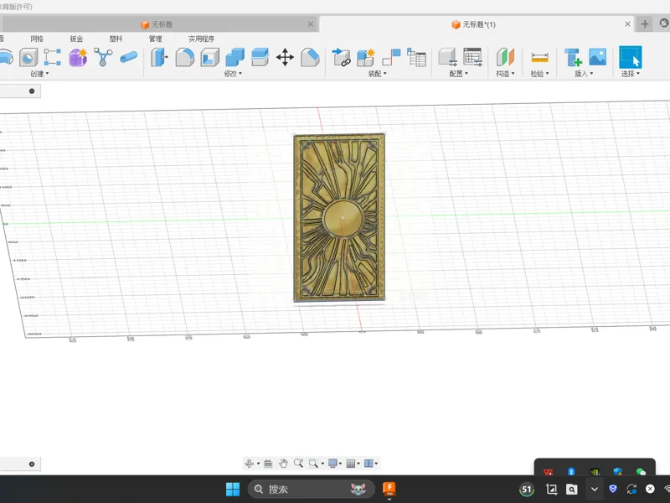Toggle hidden system tray icons chevron
The height and width of the screenshot is (503, 670).
(x=595, y=489)
